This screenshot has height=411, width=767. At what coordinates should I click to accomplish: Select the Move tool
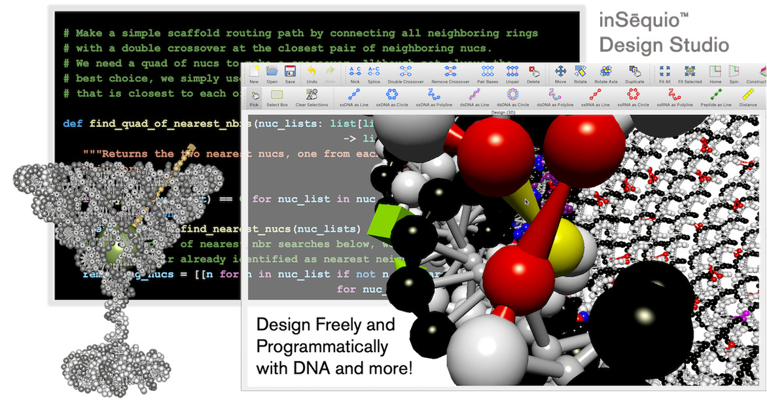coord(561,73)
